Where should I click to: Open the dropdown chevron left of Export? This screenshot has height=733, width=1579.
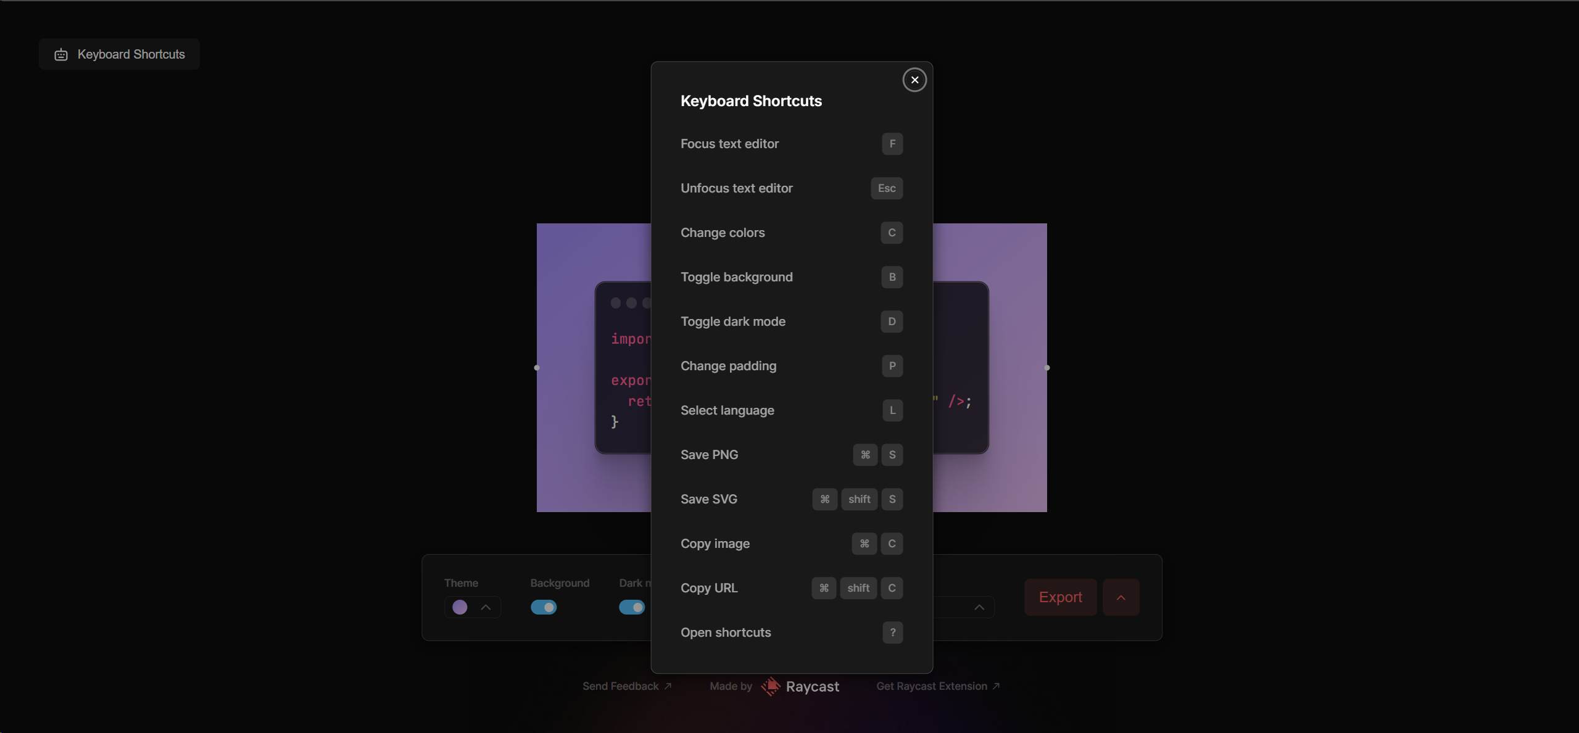click(979, 607)
